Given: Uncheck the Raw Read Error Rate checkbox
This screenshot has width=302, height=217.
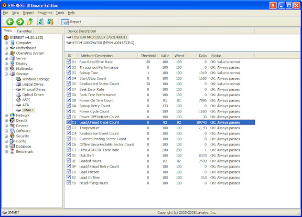Looking at the screenshot, I should coord(69,61).
